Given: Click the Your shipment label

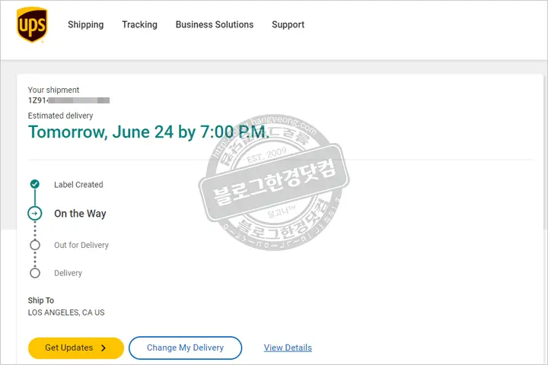Looking at the screenshot, I should (x=53, y=90).
